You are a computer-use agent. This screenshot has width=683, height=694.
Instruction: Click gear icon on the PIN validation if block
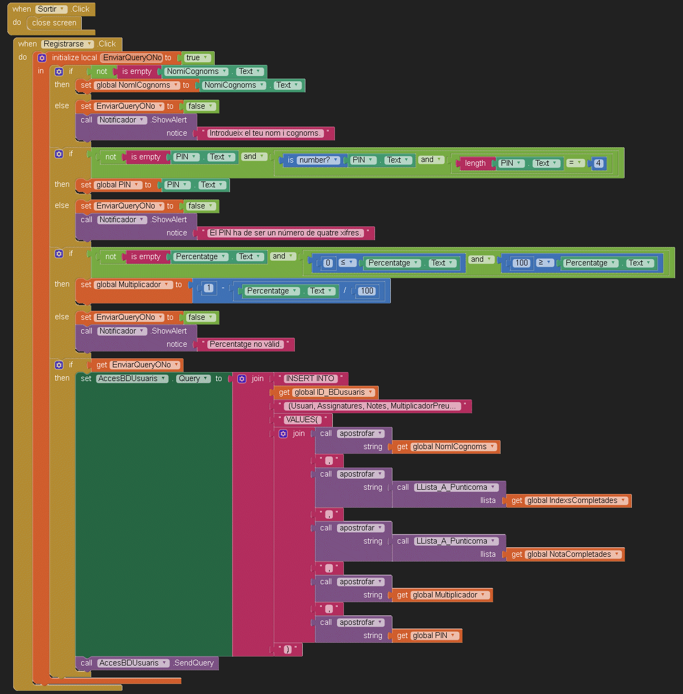tap(59, 154)
